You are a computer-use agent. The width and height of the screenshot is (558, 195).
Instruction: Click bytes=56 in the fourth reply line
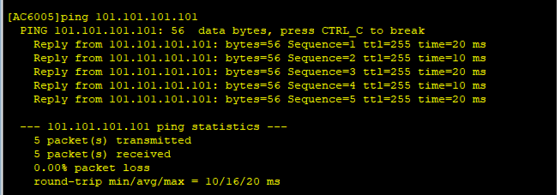point(253,86)
